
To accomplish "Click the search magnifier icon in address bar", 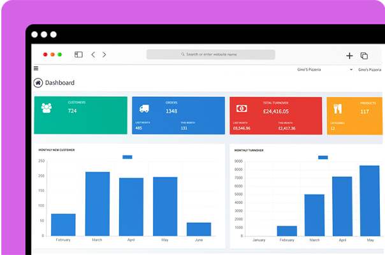I will pyautogui.click(x=183, y=54).
